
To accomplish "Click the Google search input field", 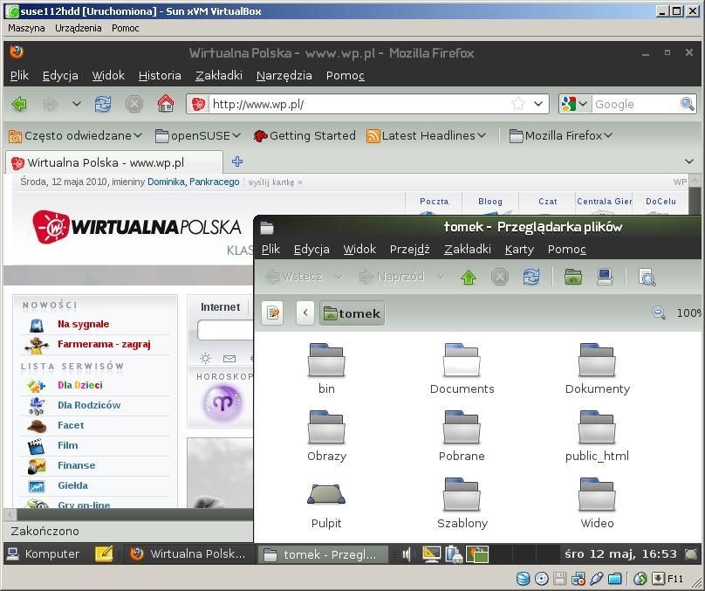I will click(x=635, y=105).
